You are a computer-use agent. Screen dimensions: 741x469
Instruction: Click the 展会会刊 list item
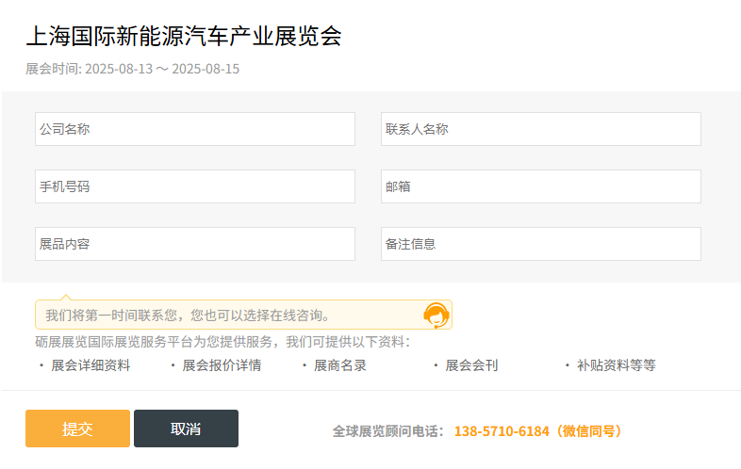pos(471,365)
